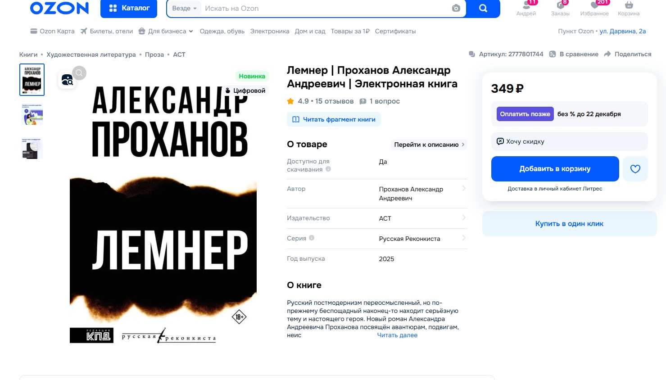Expand the Автор row chevron
Image resolution: width=666 pixels, height=380 pixels.
(464, 188)
